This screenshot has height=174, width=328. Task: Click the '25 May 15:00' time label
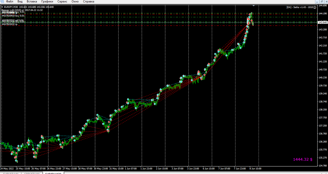(23, 168)
